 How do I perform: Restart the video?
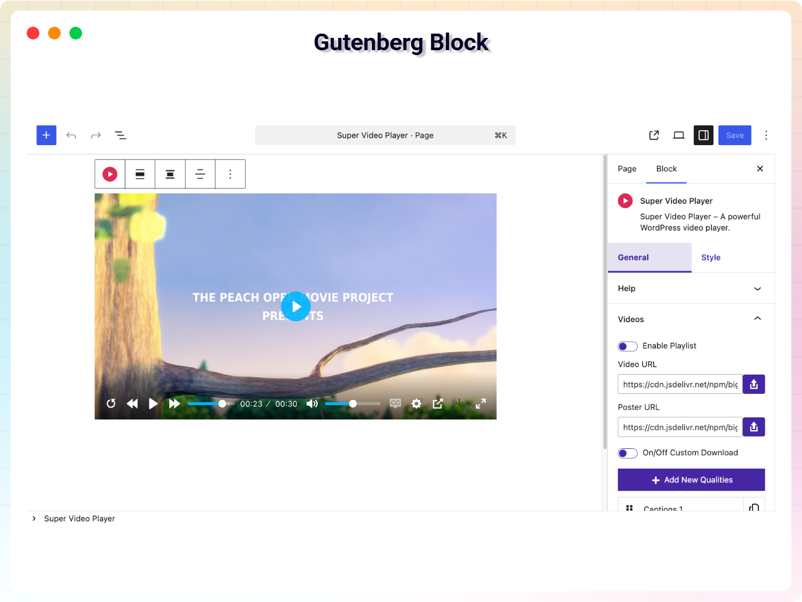(x=111, y=403)
